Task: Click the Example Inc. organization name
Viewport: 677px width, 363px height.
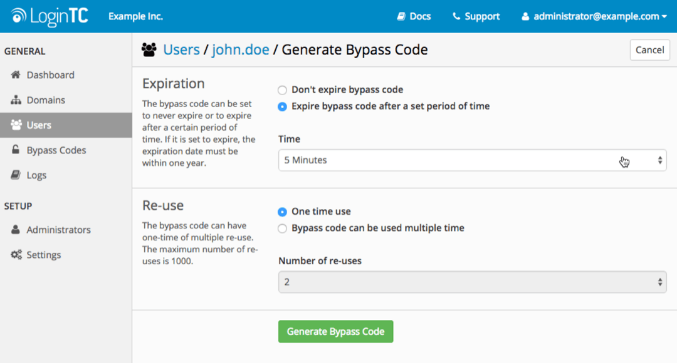Action: coord(135,16)
